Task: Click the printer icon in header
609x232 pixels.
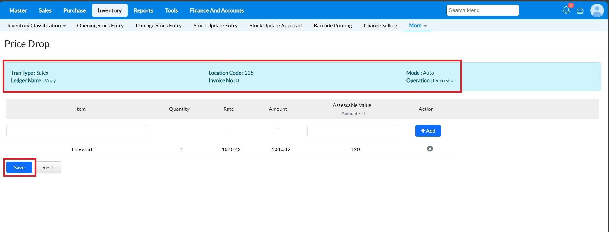Action: pyautogui.click(x=580, y=10)
